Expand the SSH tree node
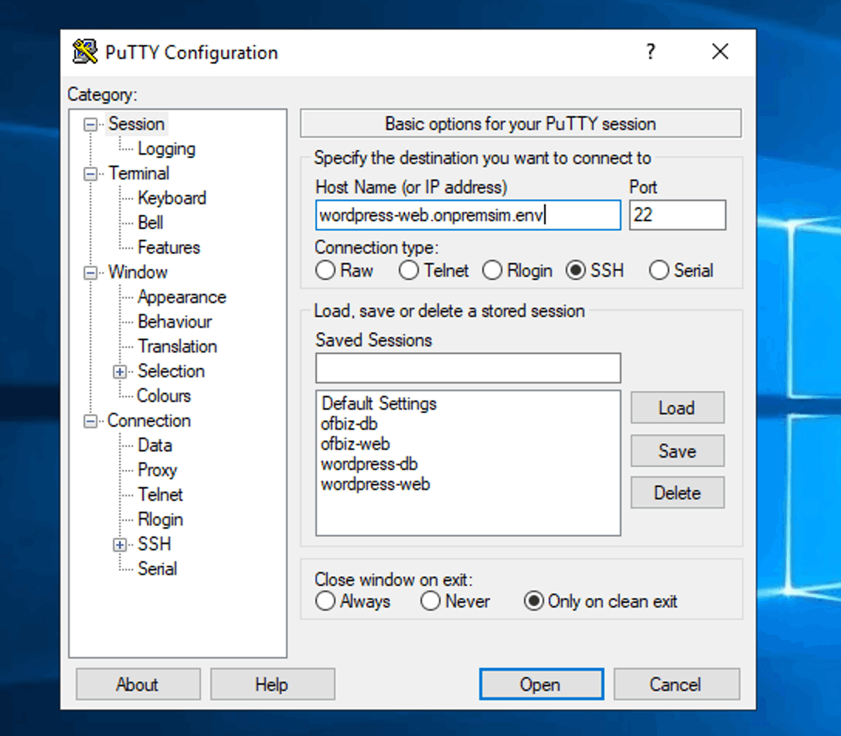Screen dimensions: 841x736 pyautogui.click(x=120, y=545)
